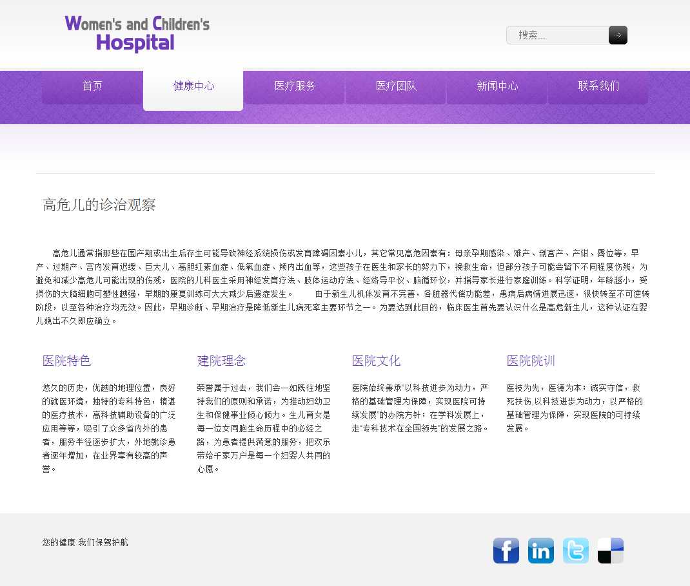Open the 医疗服务 menu item

(x=295, y=86)
